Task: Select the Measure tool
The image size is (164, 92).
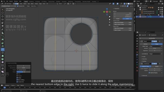Action: (x=3, y=33)
